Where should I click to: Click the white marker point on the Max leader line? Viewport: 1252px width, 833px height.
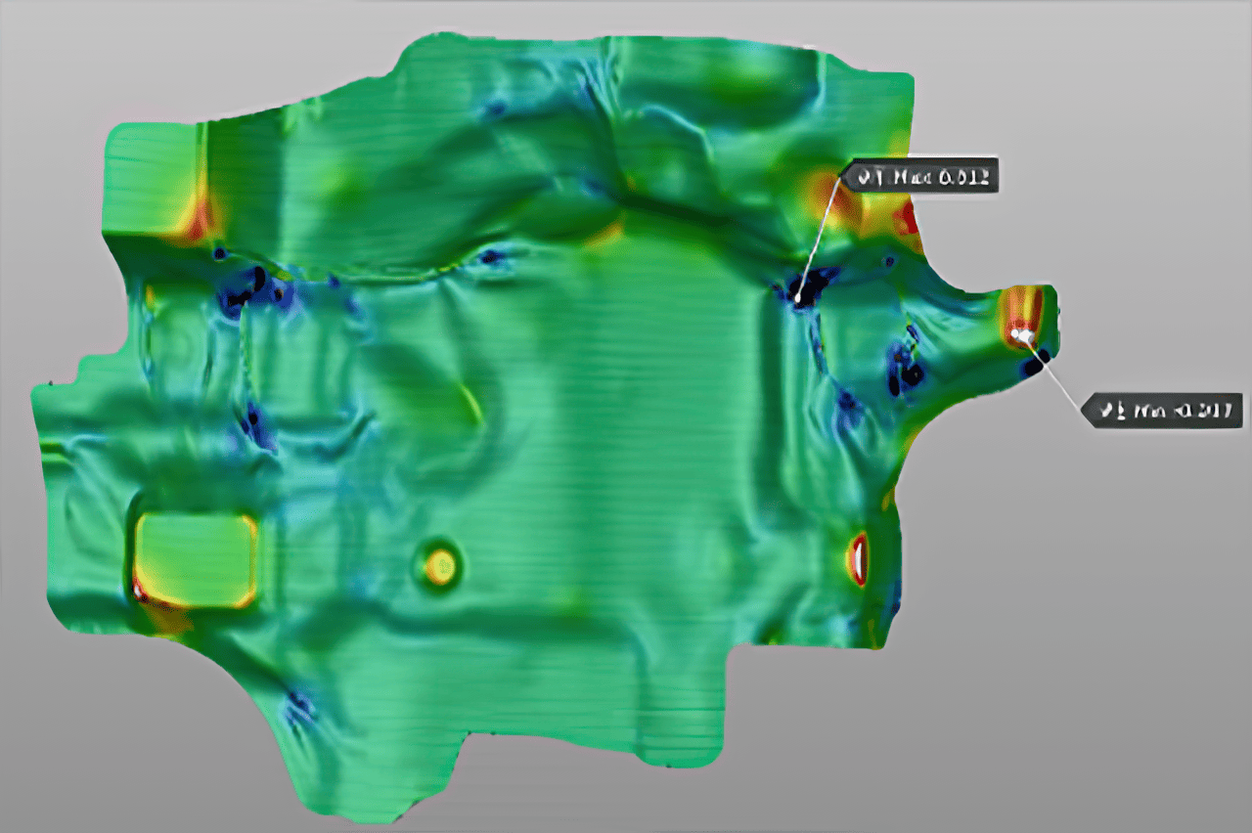point(798,294)
